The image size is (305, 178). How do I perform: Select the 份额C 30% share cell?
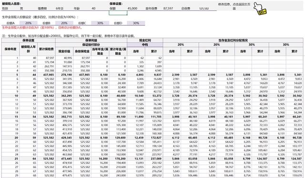[100, 23]
